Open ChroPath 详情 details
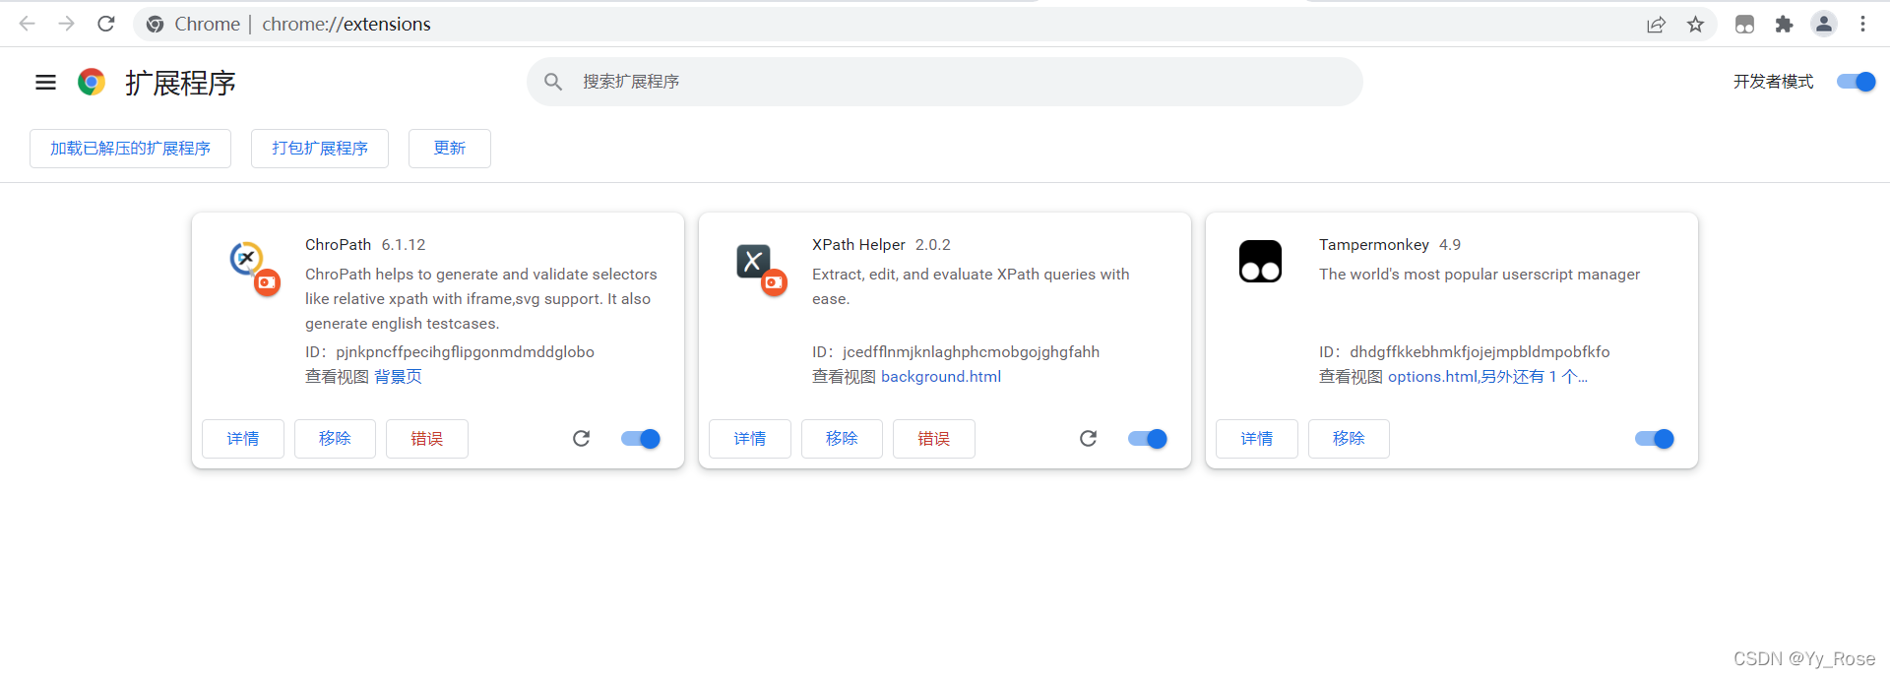Screen dimensions: 1890x678 tap(243, 439)
